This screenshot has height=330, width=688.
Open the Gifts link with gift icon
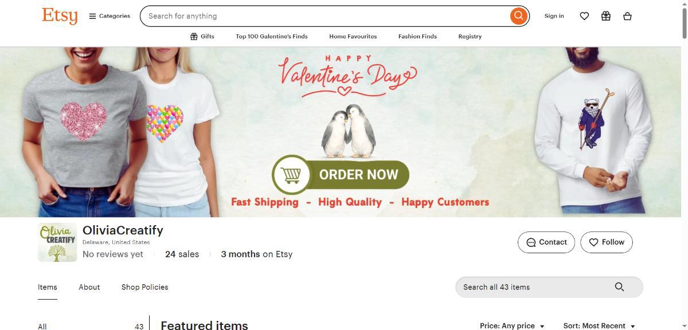[x=202, y=36]
